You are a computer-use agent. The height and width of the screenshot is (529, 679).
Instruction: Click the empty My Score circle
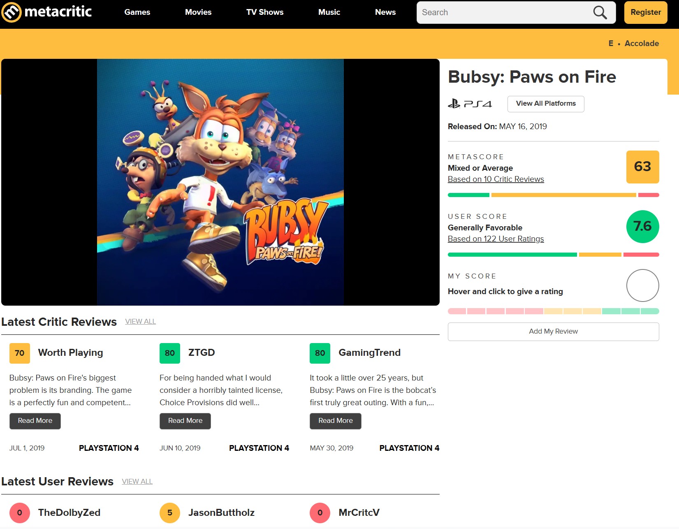(x=642, y=285)
